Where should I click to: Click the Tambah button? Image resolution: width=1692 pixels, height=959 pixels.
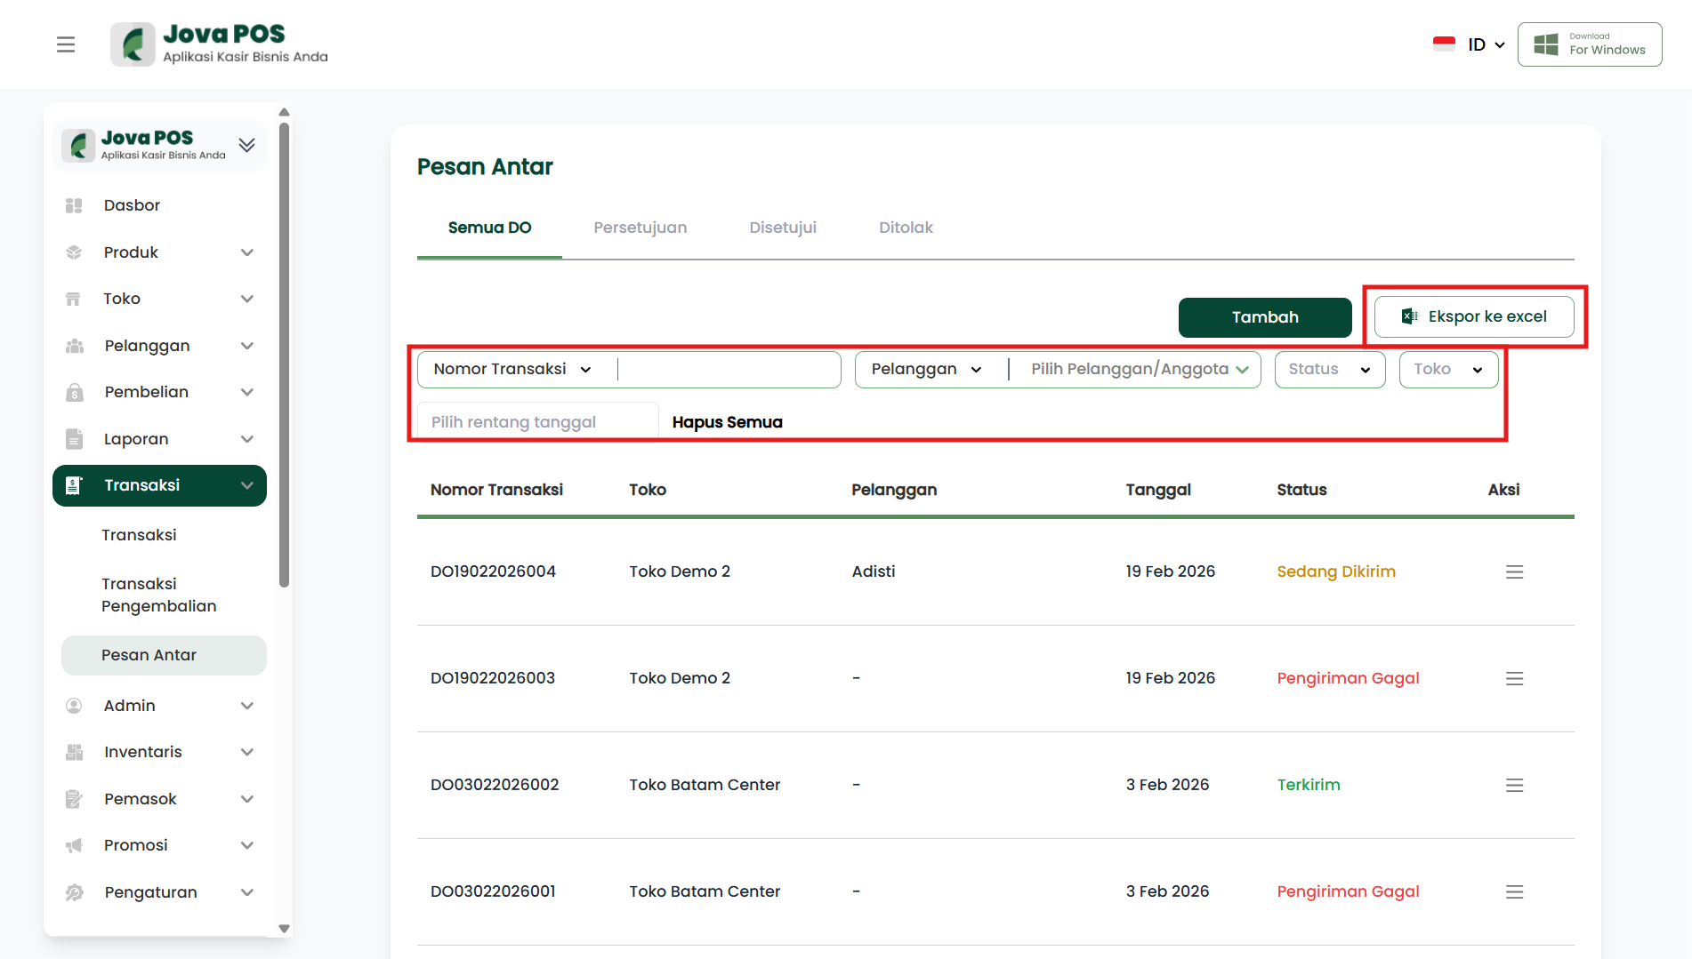1264,317
